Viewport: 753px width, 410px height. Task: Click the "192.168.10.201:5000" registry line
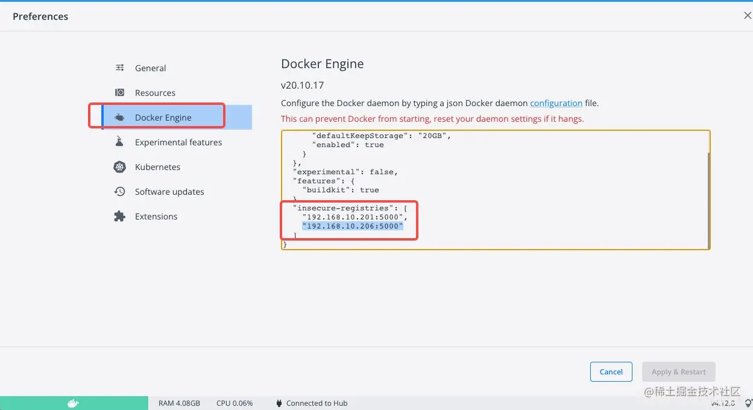pyautogui.click(x=354, y=217)
